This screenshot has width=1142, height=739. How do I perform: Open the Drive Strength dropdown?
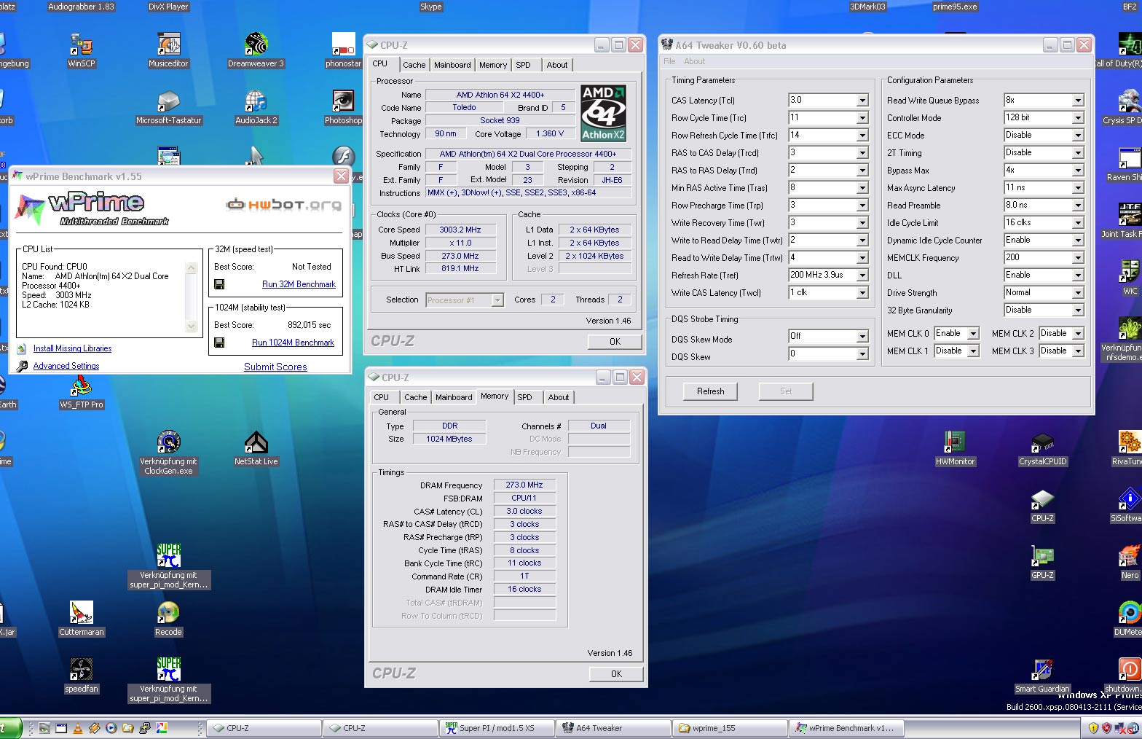(x=1078, y=293)
